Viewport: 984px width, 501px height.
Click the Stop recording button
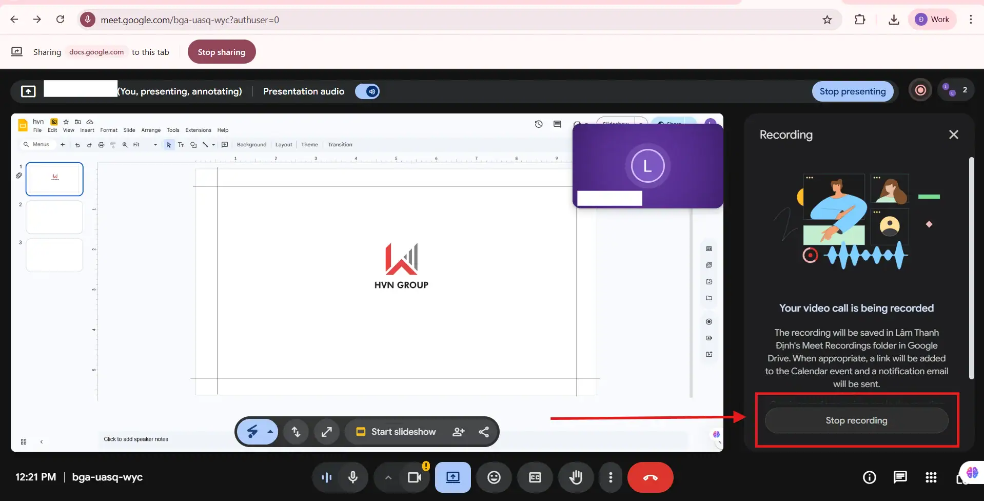[x=856, y=420]
